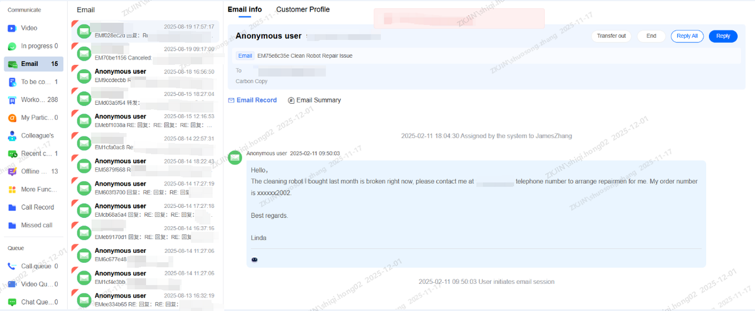Click the End button
This screenshot has width=755, height=311.
click(x=651, y=36)
